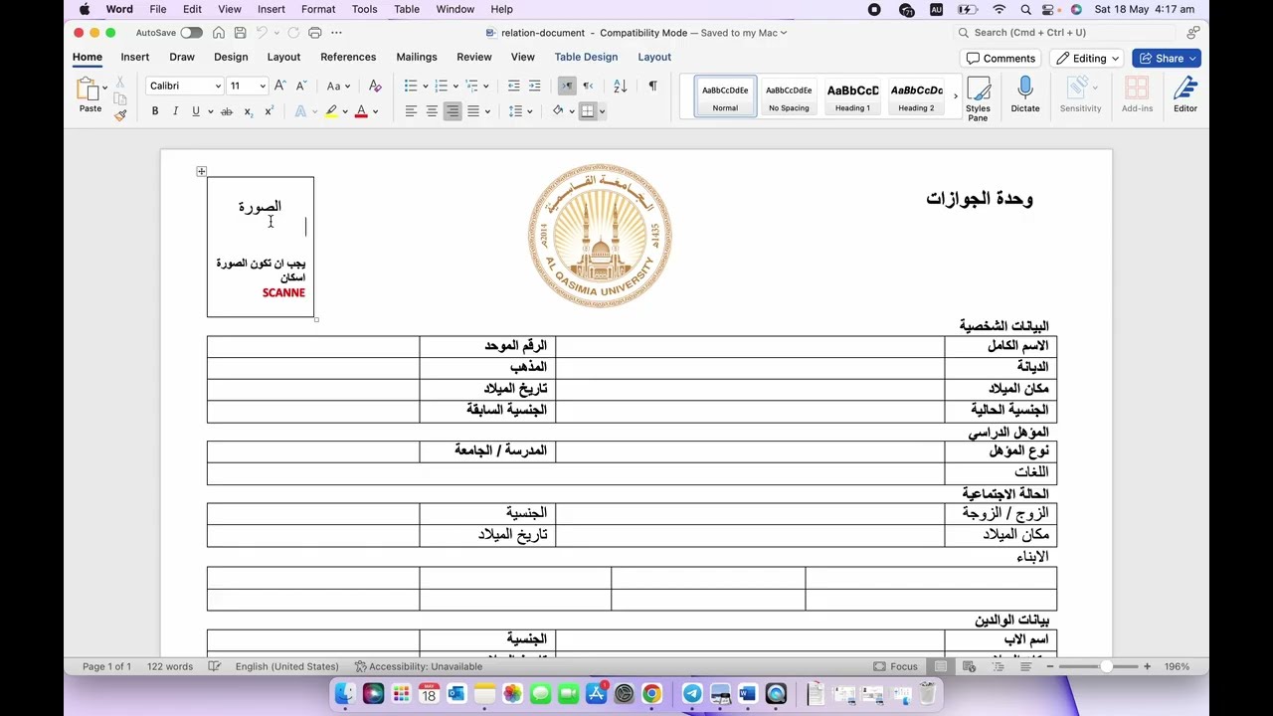Toggle the AutoSave switch
The width and height of the screenshot is (1273, 716).
tap(191, 33)
